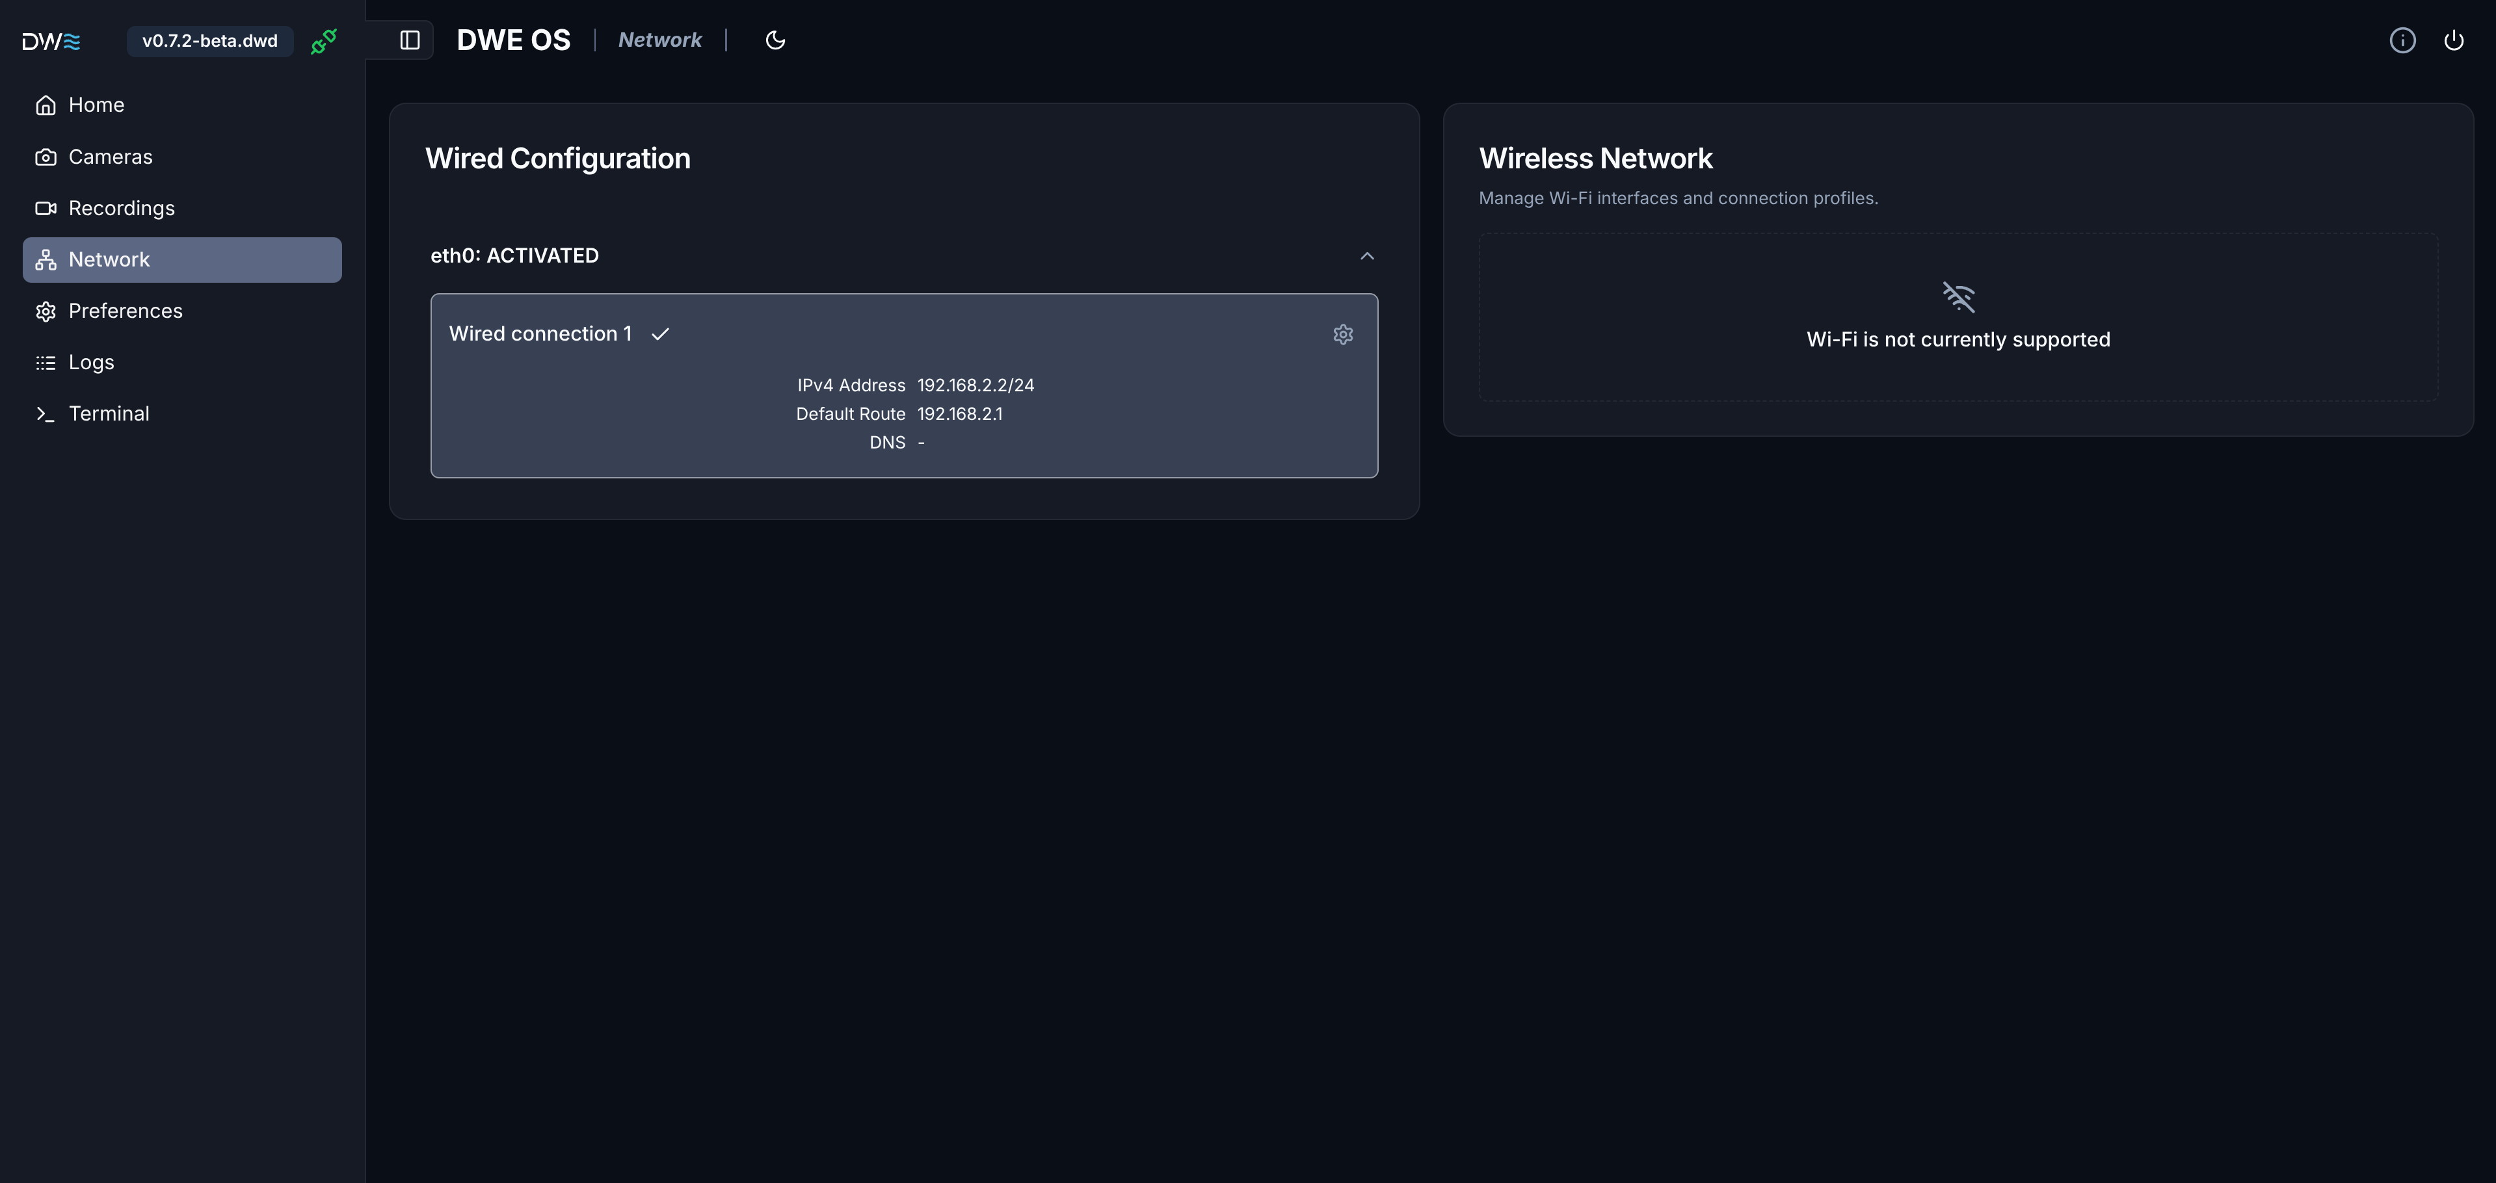Click the DWE logo icon
Viewport: 2496px width, 1183px height.
[x=51, y=41]
